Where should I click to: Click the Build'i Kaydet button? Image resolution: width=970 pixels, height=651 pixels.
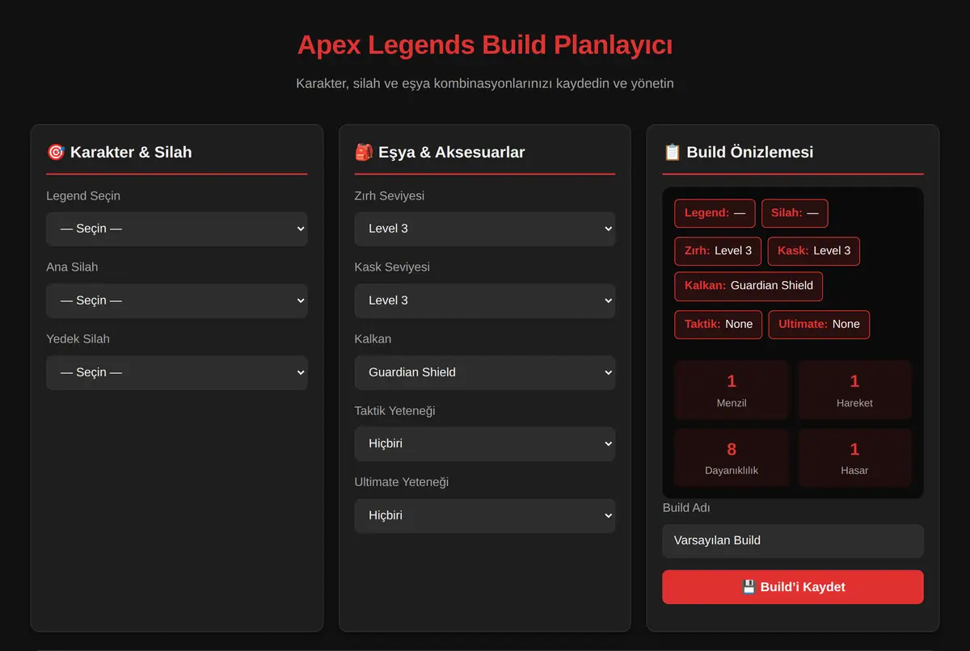792,587
